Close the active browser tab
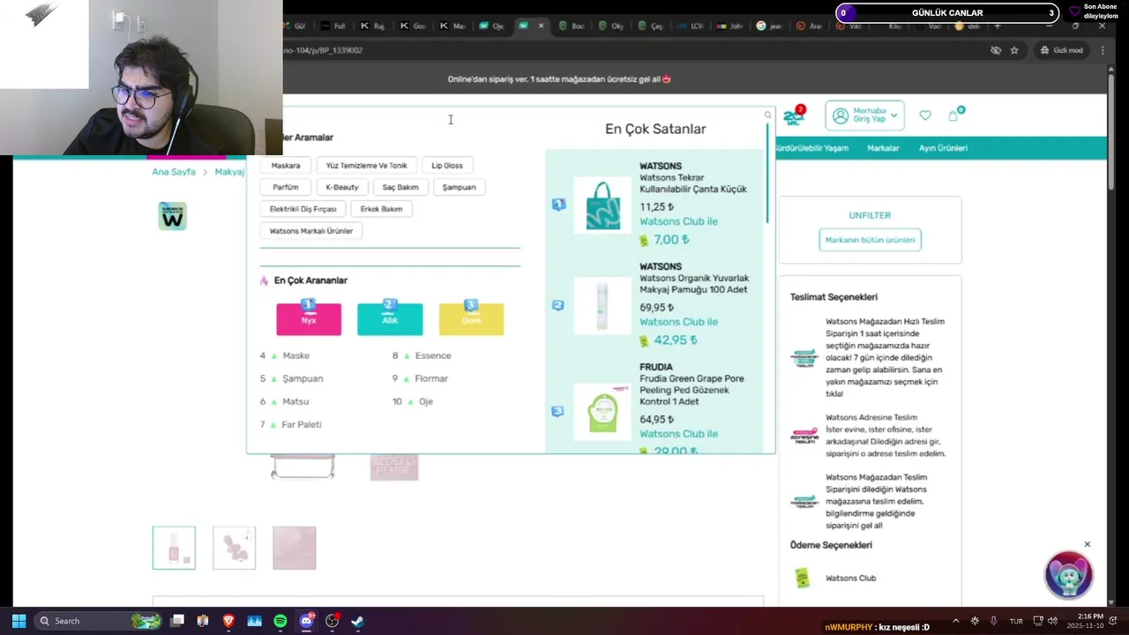Image resolution: width=1129 pixels, height=635 pixels. pyautogui.click(x=541, y=26)
